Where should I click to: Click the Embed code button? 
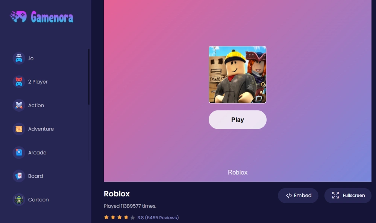tap(298, 196)
